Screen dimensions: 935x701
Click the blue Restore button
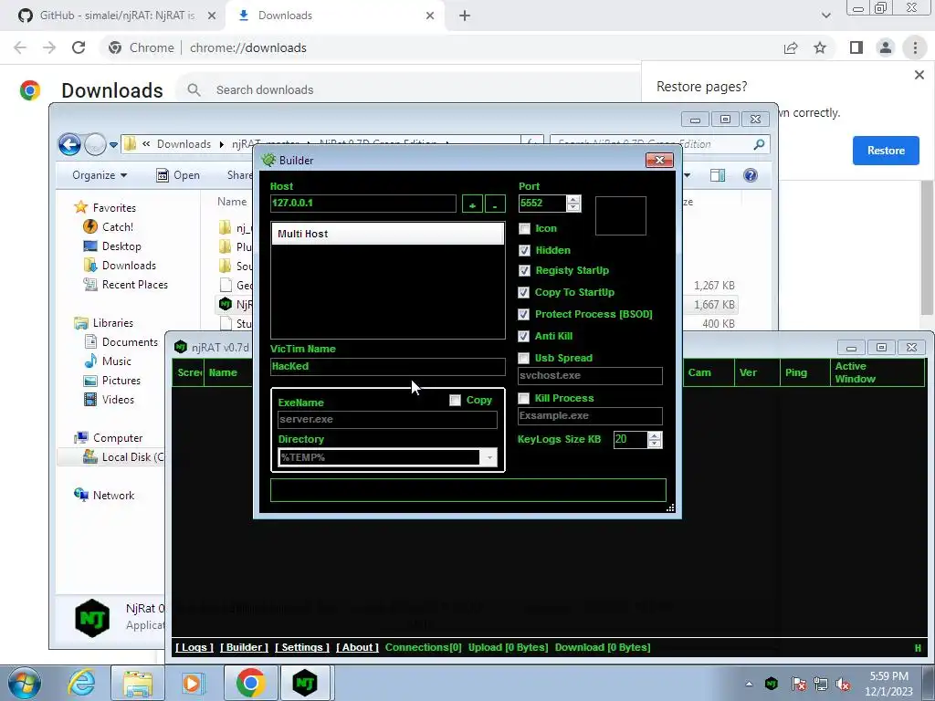point(886,151)
